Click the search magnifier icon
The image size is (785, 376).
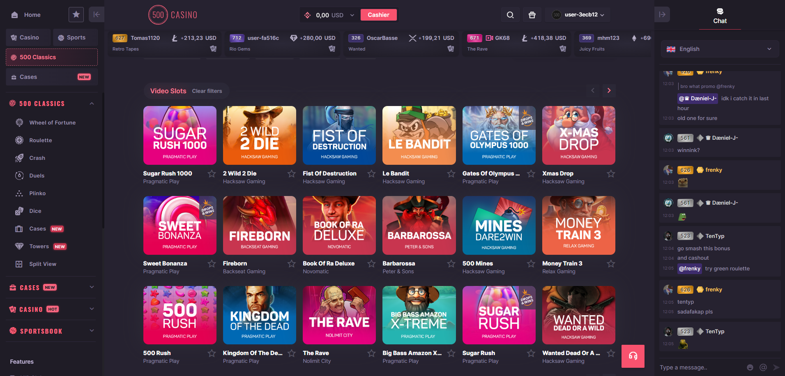pyautogui.click(x=510, y=15)
